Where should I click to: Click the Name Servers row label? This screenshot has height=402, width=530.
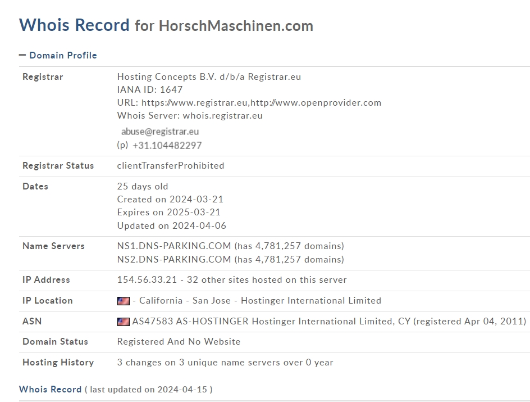[54, 246]
